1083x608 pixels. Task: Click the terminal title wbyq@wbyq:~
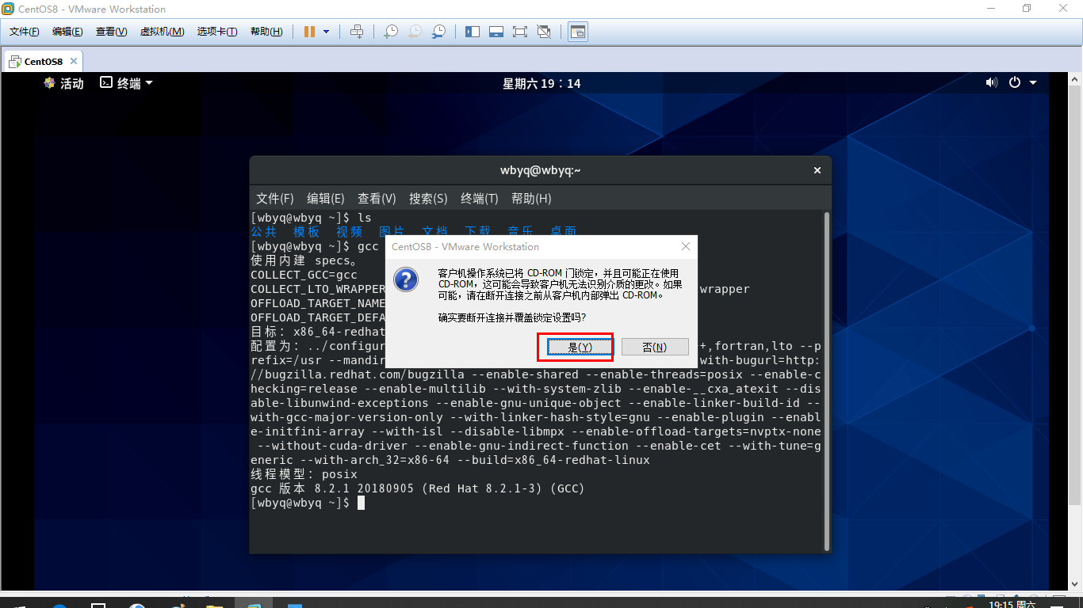(x=541, y=170)
